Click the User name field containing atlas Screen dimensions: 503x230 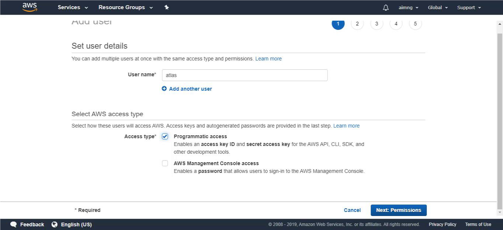click(245, 75)
